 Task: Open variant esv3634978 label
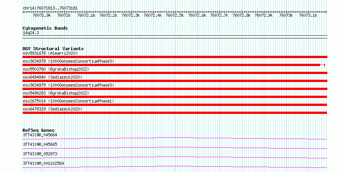tap(68, 61)
